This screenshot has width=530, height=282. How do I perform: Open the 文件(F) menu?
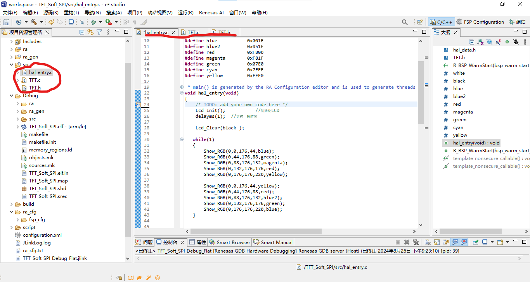point(10,12)
